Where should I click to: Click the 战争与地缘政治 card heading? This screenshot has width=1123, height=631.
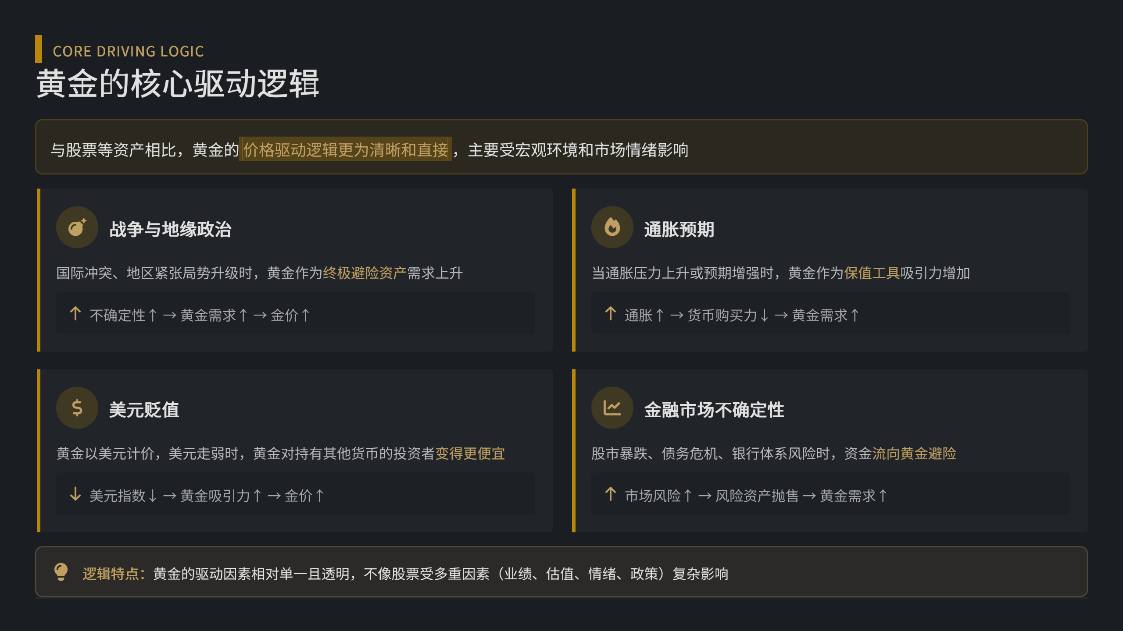[170, 229]
